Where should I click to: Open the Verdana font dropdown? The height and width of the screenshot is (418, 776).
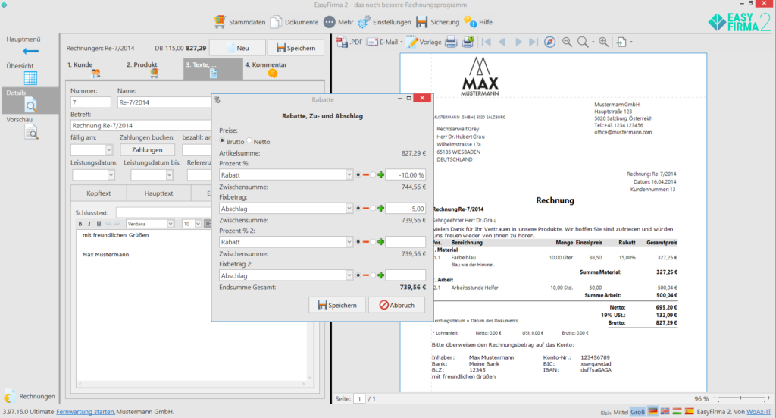pyautogui.click(x=171, y=224)
